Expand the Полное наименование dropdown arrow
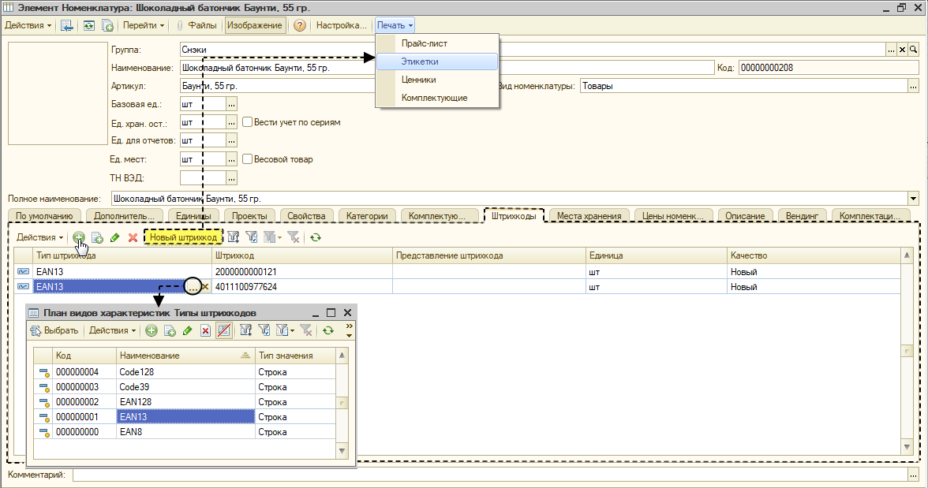 [913, 199]
